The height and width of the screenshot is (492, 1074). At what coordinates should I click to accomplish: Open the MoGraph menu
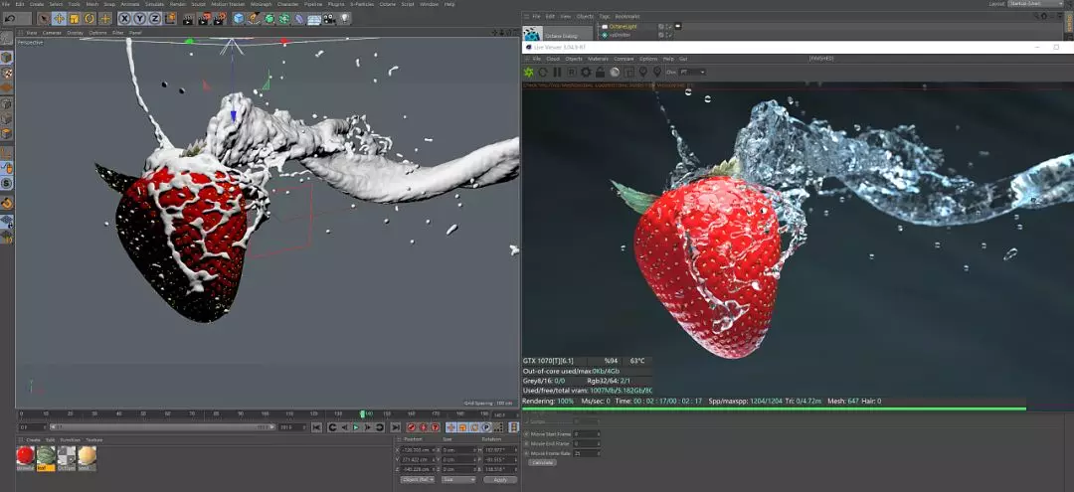[261, 4]
